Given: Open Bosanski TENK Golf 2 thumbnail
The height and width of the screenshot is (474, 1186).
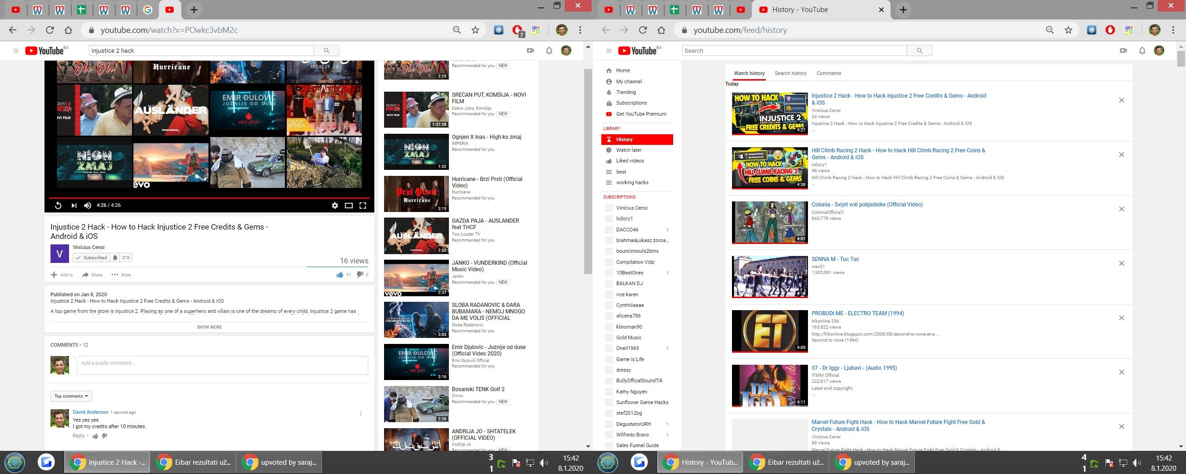Looking at the screenshot, I should pos(416,404).
